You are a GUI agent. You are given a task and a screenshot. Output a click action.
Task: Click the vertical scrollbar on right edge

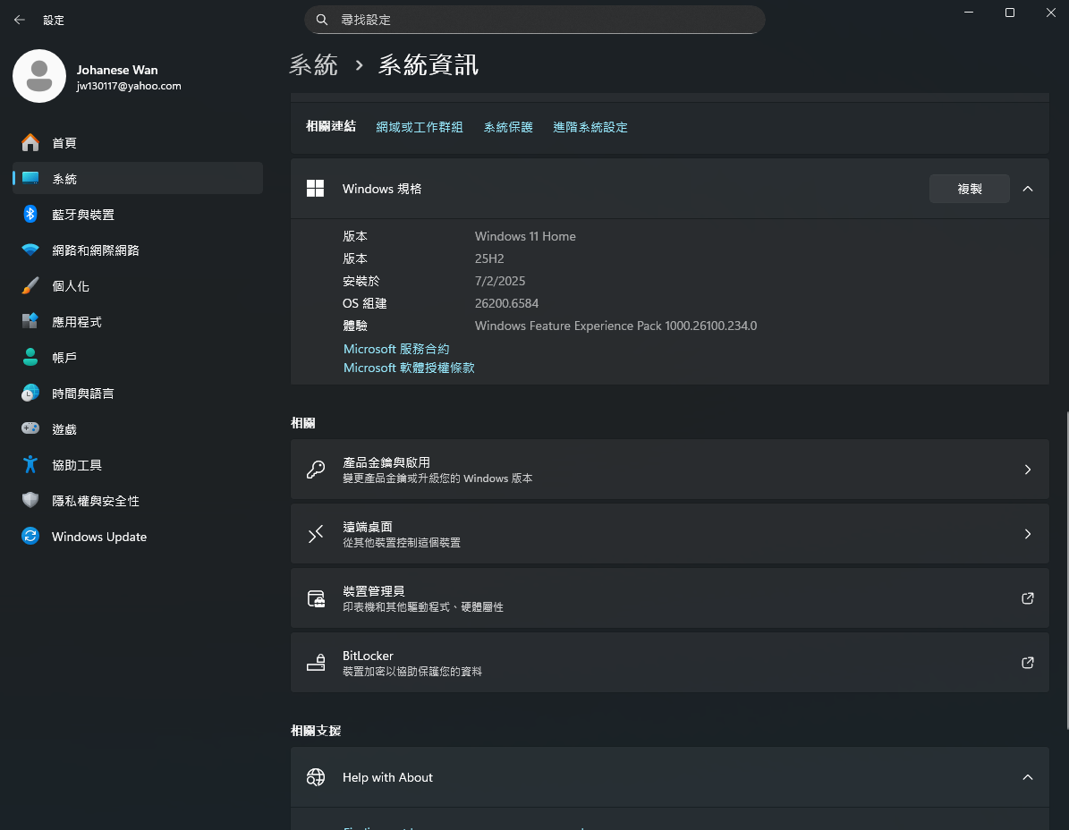1066,572
